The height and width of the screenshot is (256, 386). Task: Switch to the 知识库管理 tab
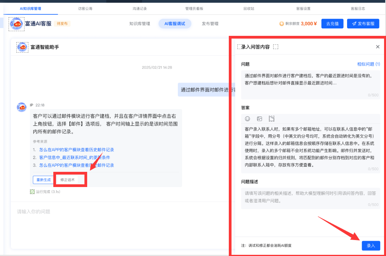(140, 24)
